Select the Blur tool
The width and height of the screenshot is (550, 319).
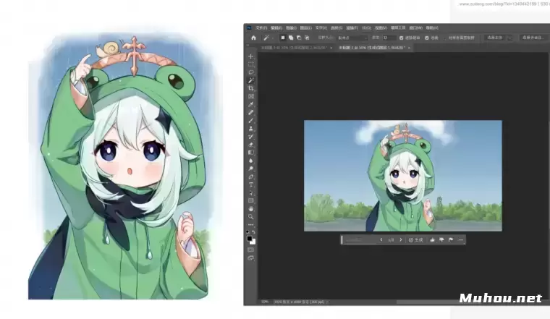pos(251,161)
